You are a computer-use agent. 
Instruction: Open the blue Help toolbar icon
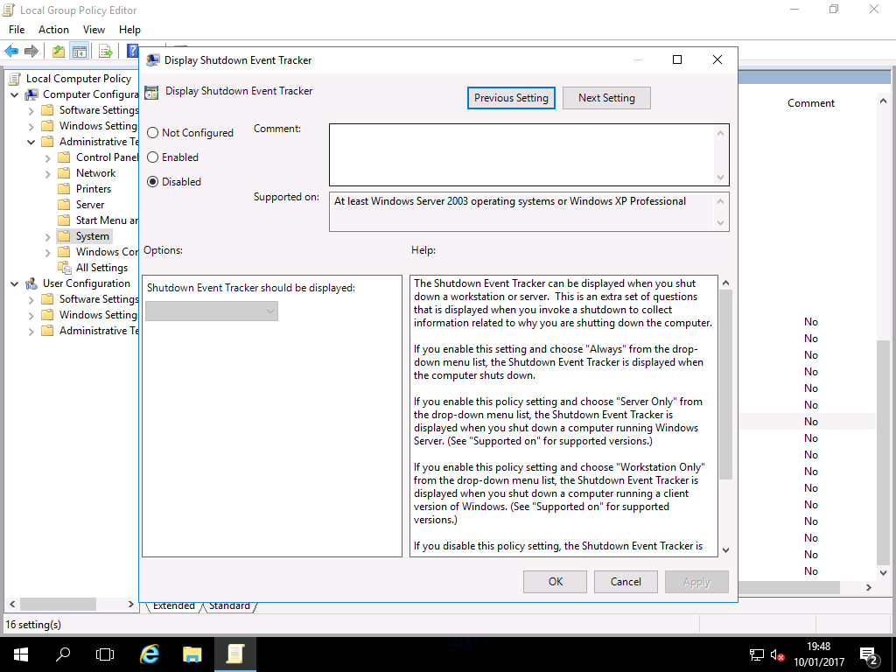pos(132,52)
